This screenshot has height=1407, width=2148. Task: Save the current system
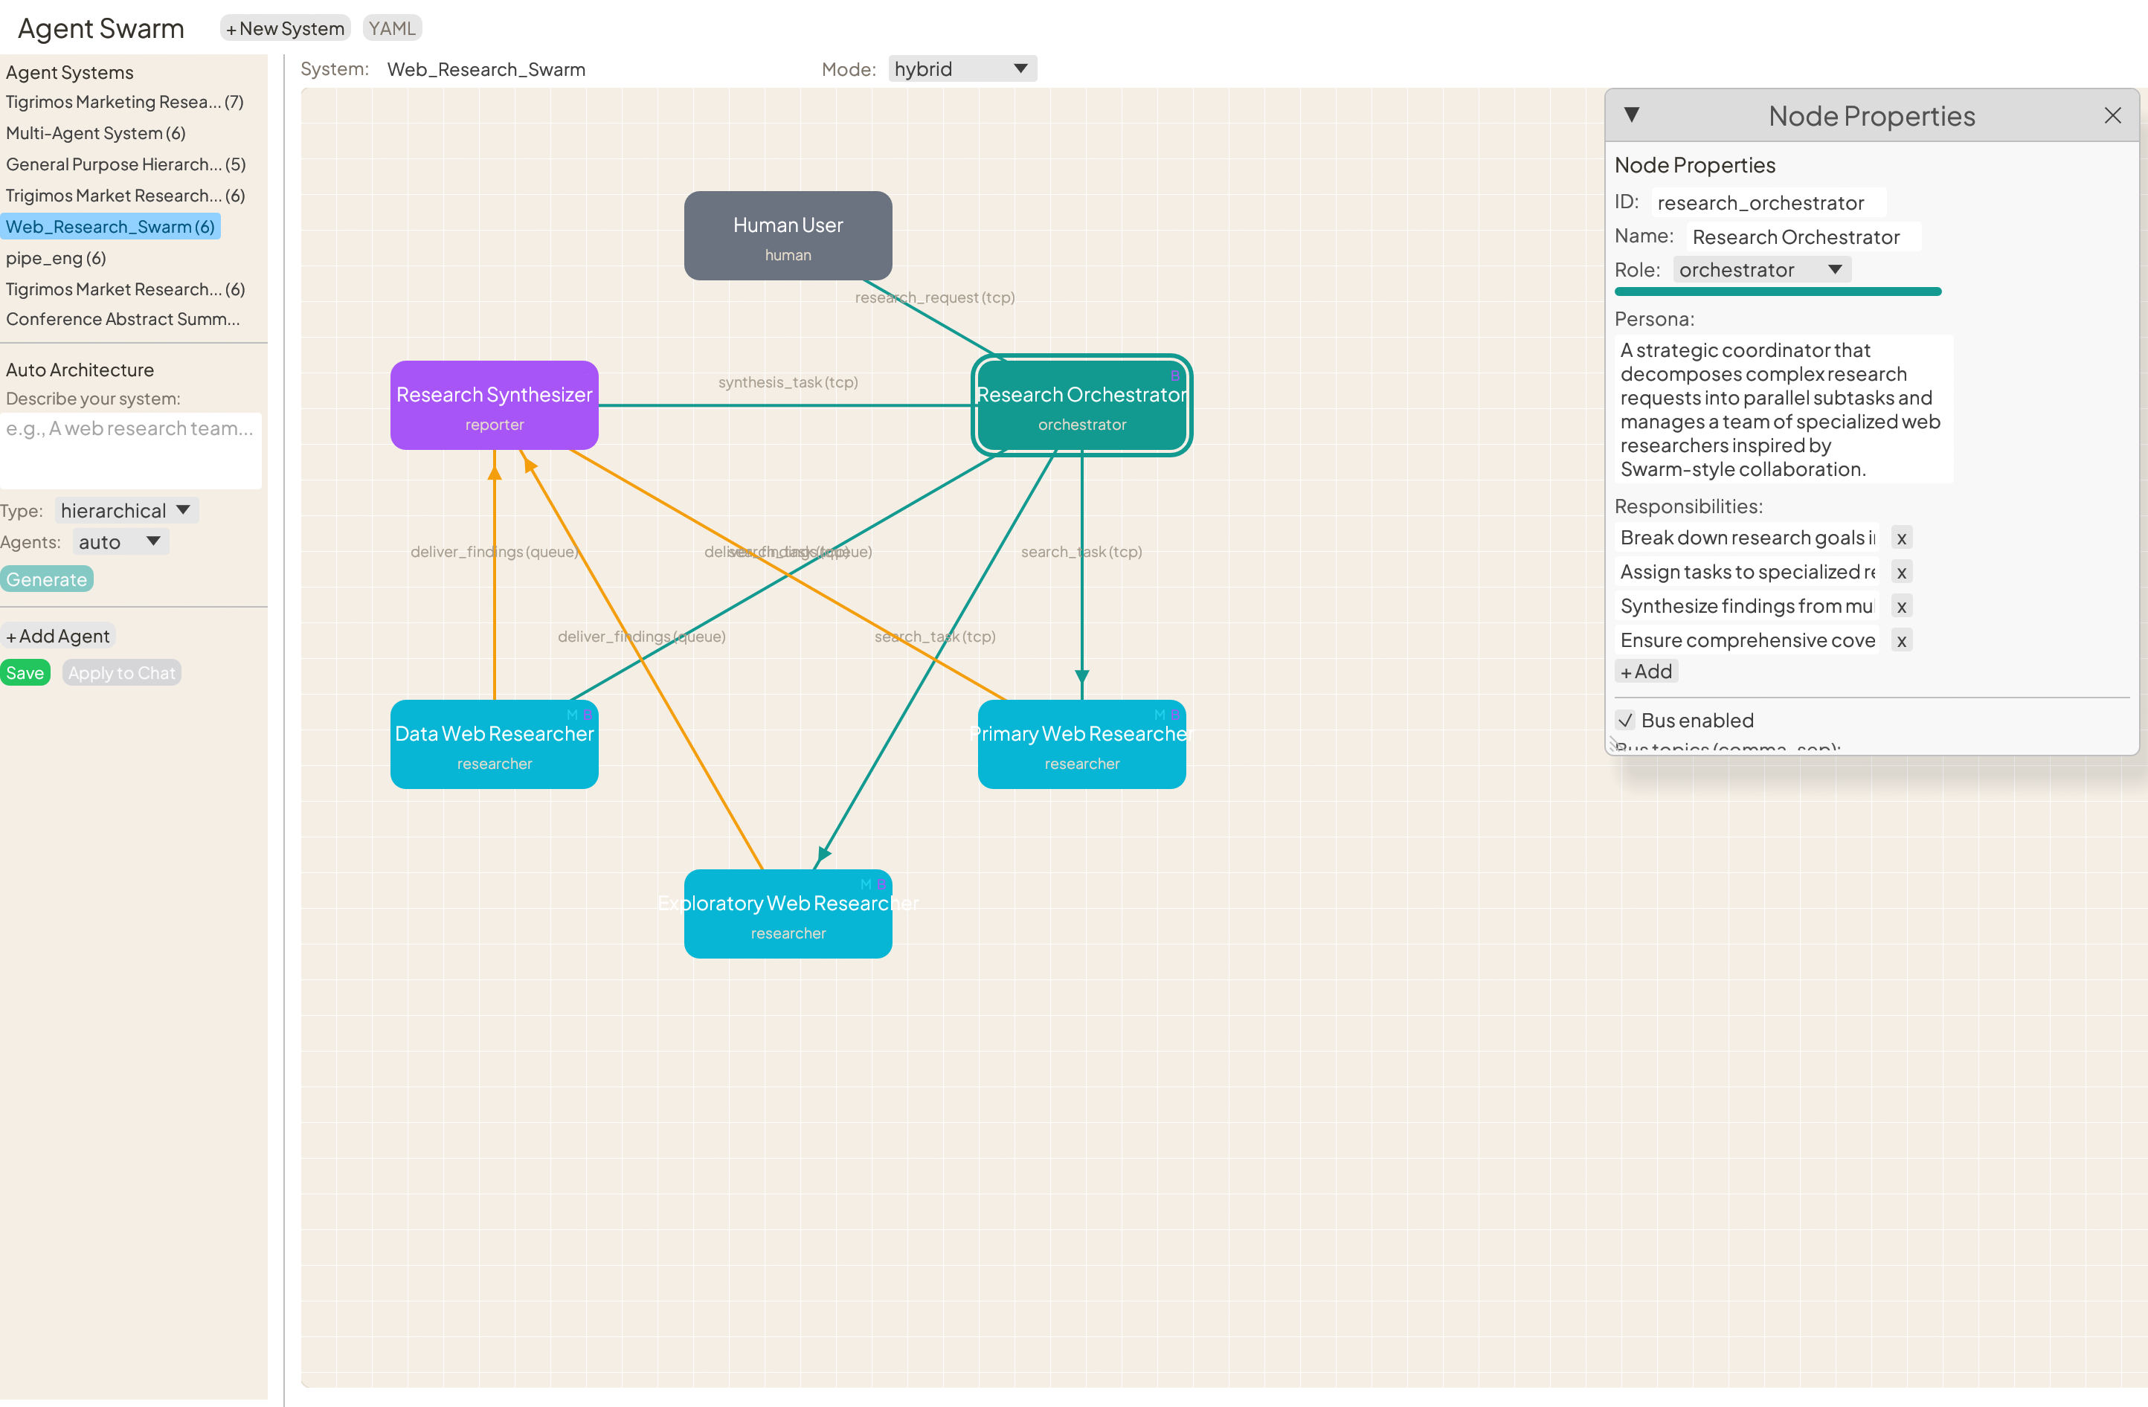(25, 672)
